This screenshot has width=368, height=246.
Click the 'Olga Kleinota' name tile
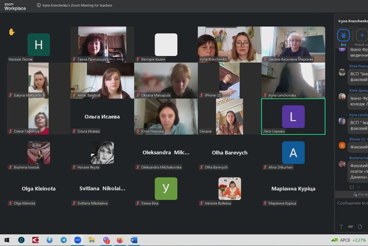[x=39, y=189]
